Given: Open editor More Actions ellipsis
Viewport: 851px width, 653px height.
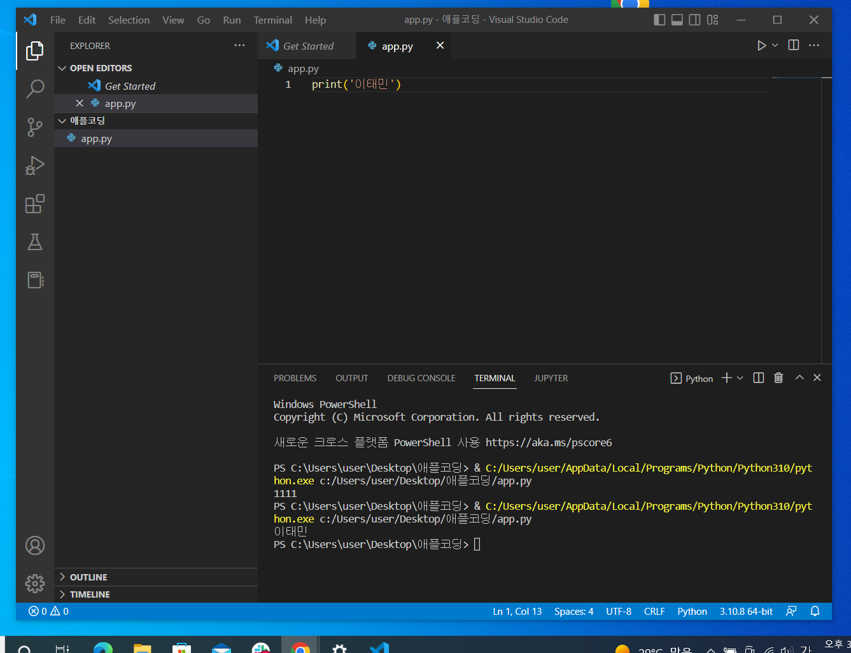Looking at the screenshot, I should pyautogui.click(x=814, y=45).
